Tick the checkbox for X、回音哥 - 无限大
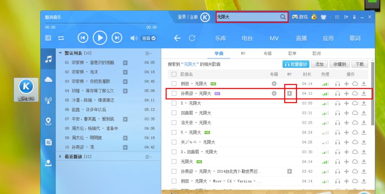Viewport: 385px width, 194px height. pyautogui.click(x=174, y=152)
